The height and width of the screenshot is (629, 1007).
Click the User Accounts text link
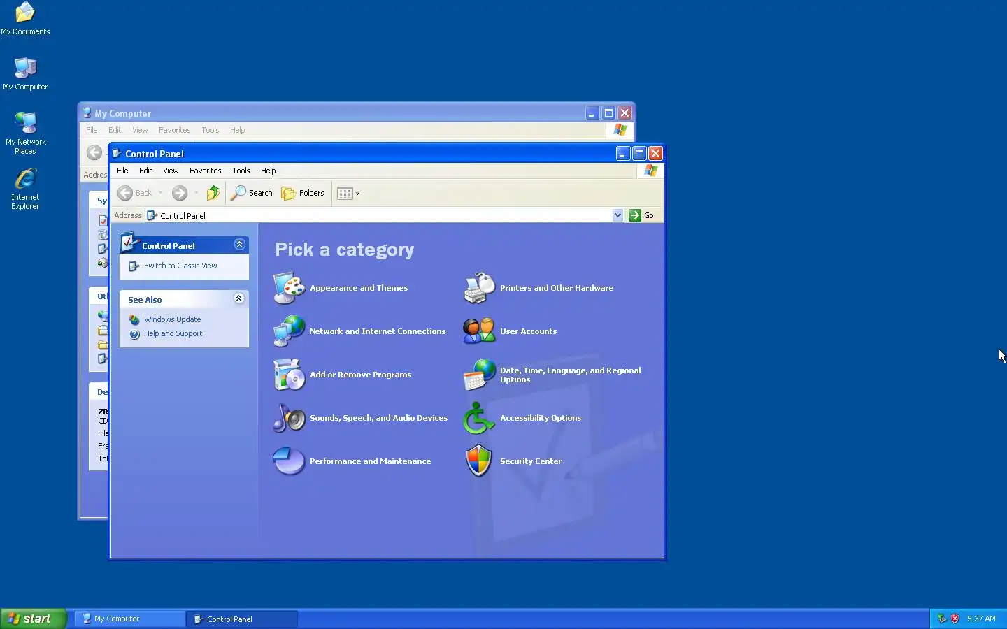(528, 331)
